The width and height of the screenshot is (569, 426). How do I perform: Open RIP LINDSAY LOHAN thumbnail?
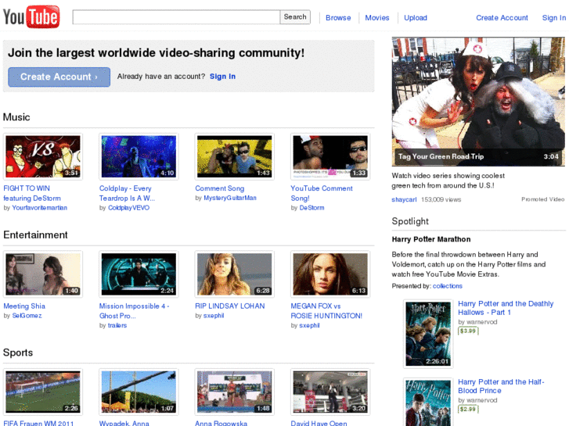(235, 274)
